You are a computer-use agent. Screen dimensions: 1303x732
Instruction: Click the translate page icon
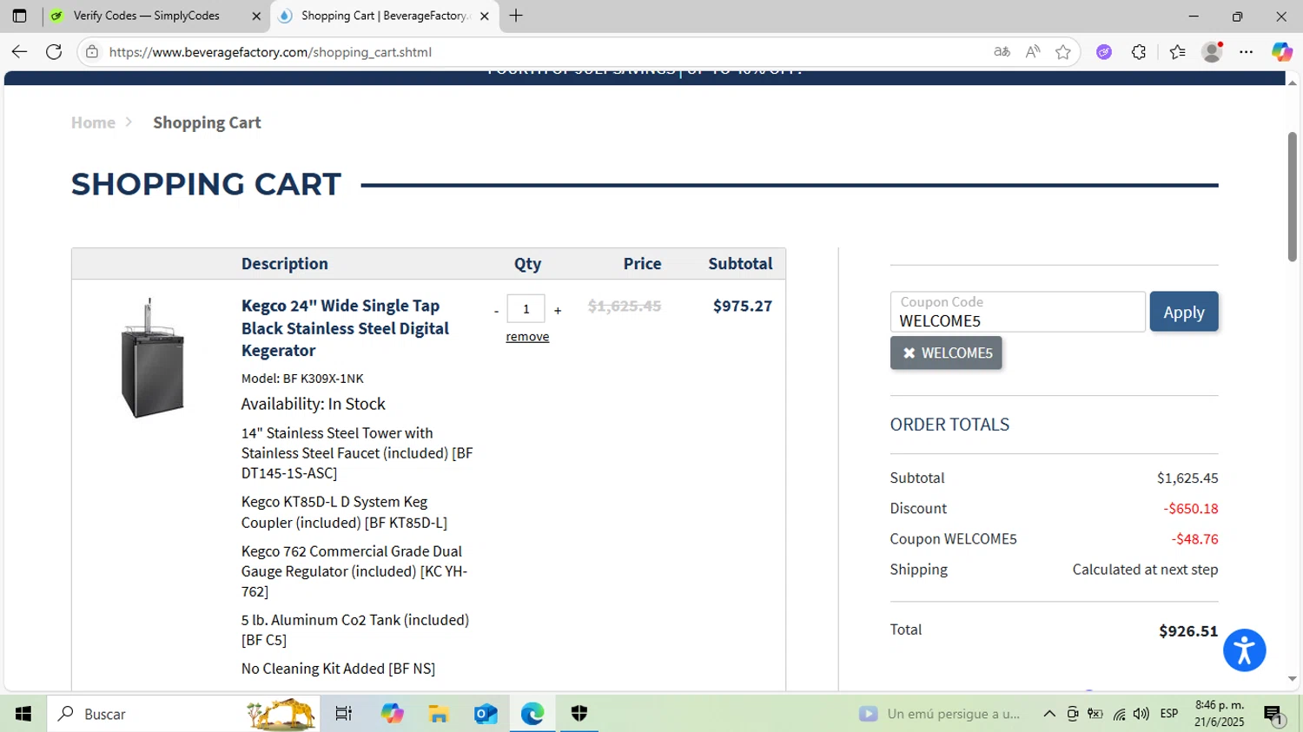click(x=1002, y=52)
